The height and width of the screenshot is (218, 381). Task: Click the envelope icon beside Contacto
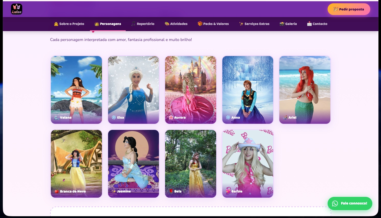pyautogui.click(x=309, y=24)
